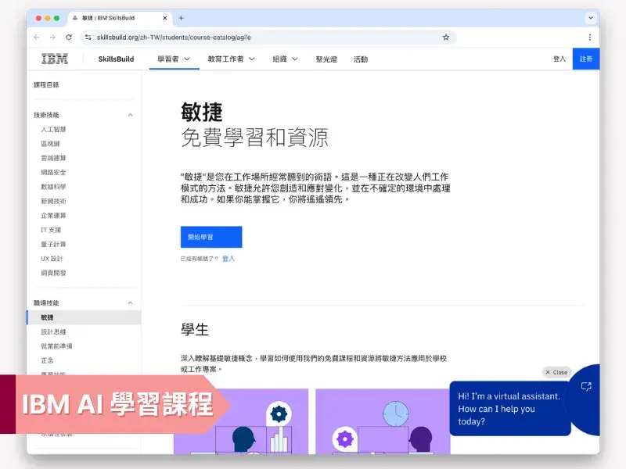Image resolution: width=626 pixels, height=469 pixels.
Task: Select 人工智慧 in sidebar
Action: point(53,129)
